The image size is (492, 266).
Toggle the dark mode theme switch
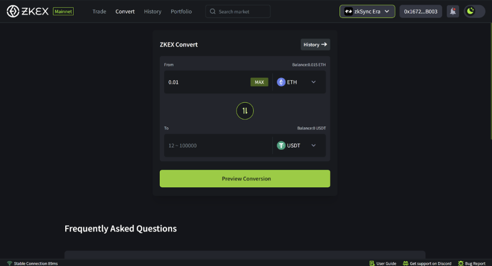[474, 11]
